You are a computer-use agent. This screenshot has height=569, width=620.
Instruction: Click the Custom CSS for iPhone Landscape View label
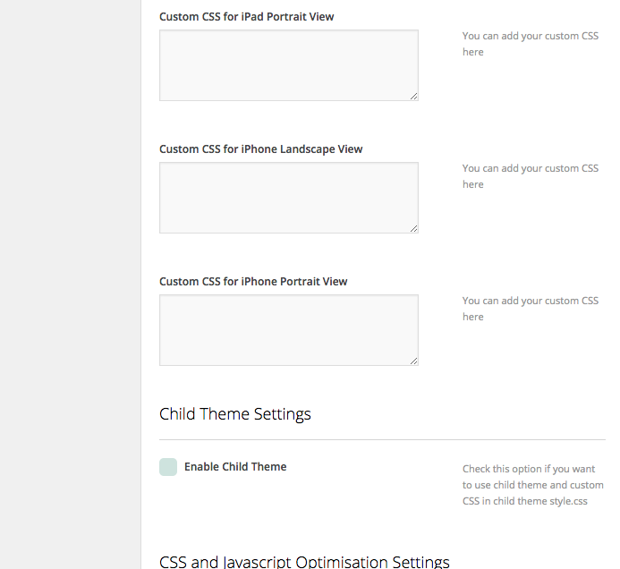261,149
